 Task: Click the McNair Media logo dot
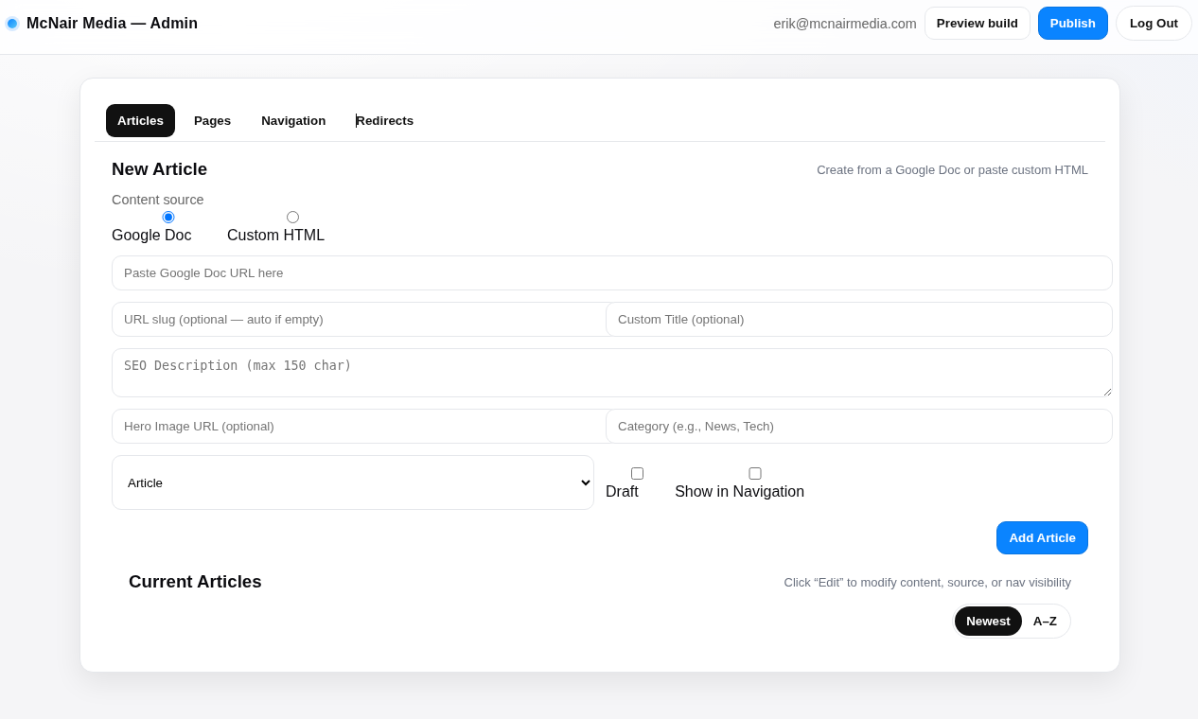[x=12, y=24]
